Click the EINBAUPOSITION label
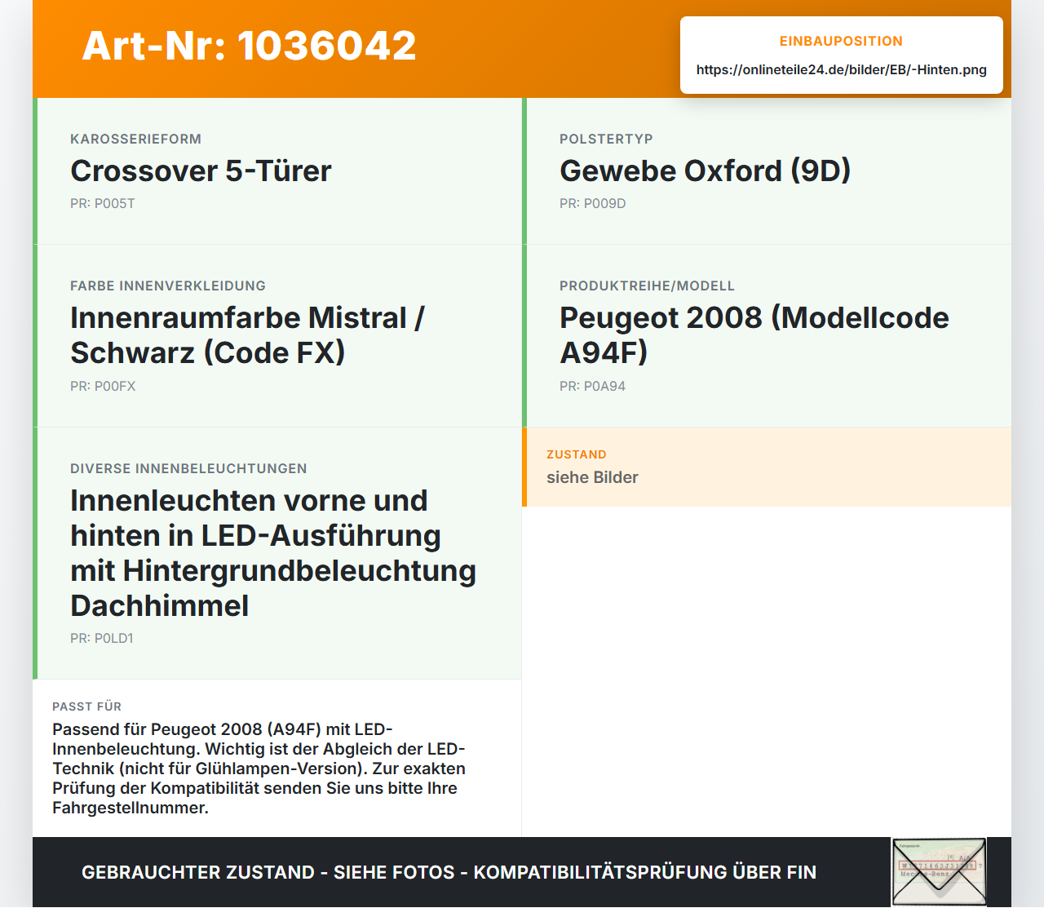 point(841,41)
